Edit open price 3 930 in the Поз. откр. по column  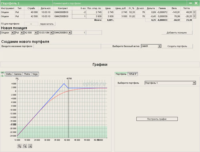click(x=94, y=16)
